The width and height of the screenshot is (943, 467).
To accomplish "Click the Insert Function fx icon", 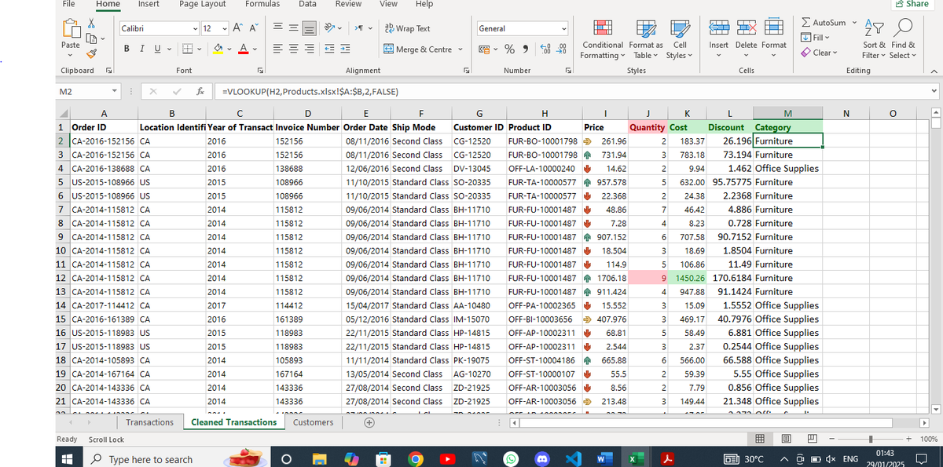I will [201, 93].
